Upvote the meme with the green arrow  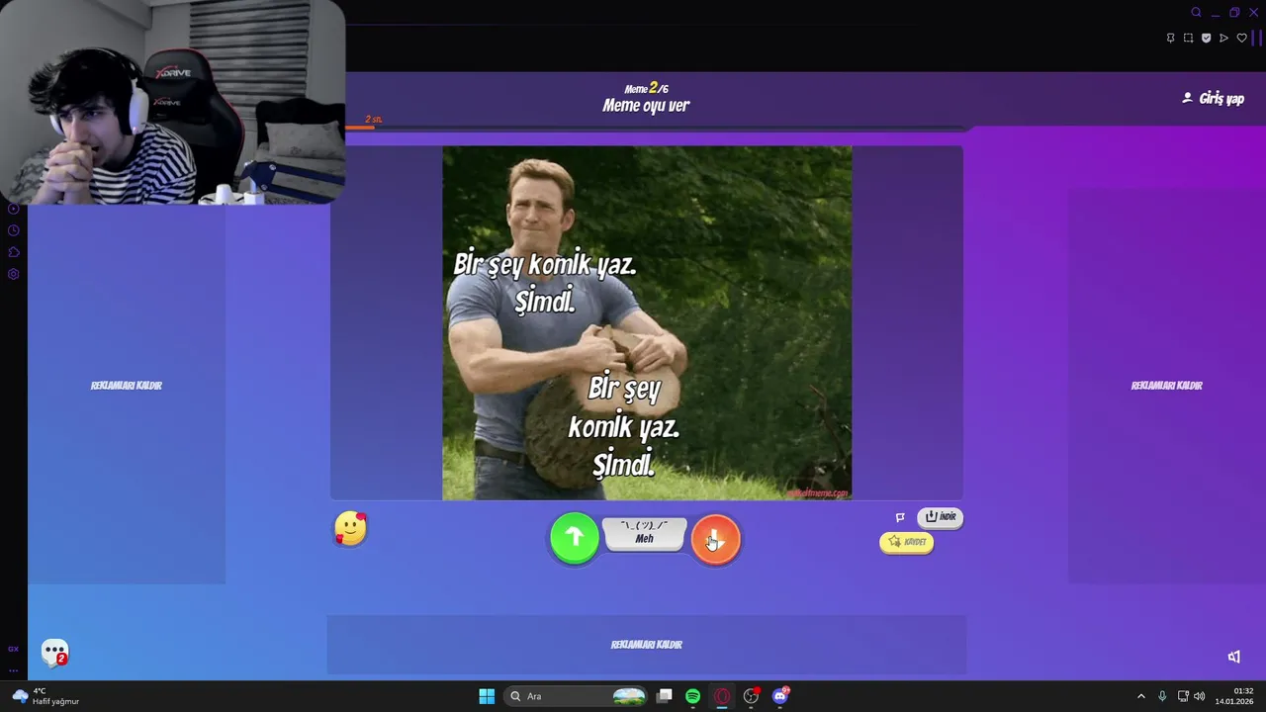pyautogui.click(x=575, y=538)
